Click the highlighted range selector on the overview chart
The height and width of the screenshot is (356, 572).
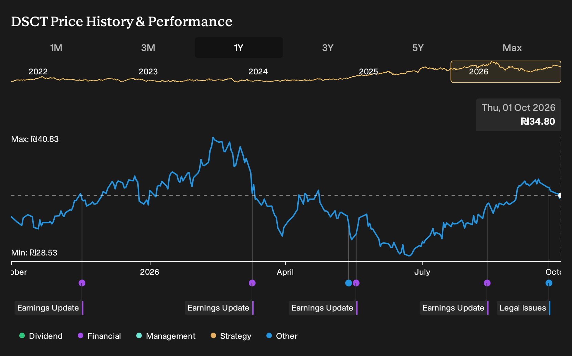(506, 72)
